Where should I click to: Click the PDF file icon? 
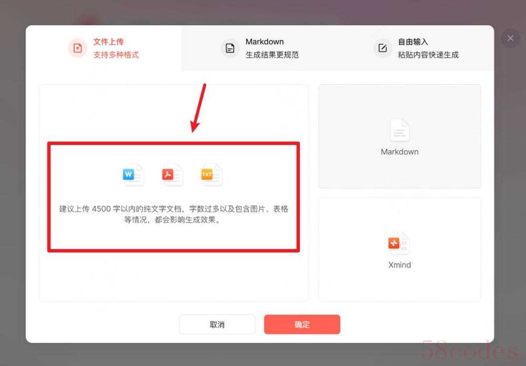pyautogui.click(x=173, y=174)
